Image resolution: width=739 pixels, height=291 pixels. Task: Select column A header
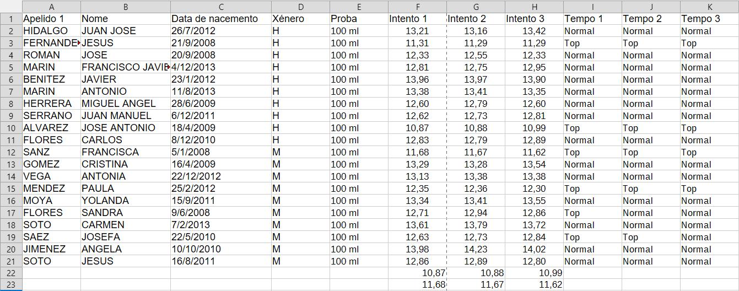point(51,7)
